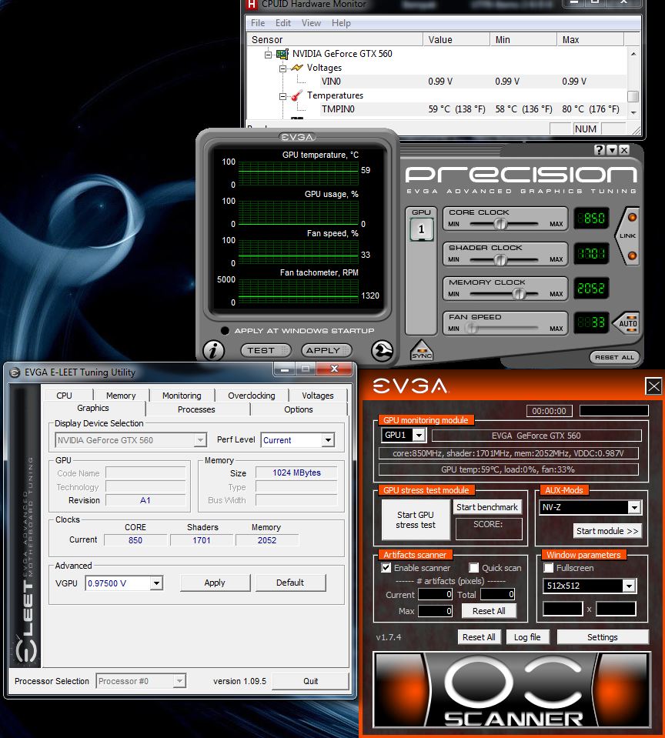Viewport: 665px width, 738px height.
Task: Click Precision minimize-to-tray arrow icon
Action: click(x=612, y=150)
